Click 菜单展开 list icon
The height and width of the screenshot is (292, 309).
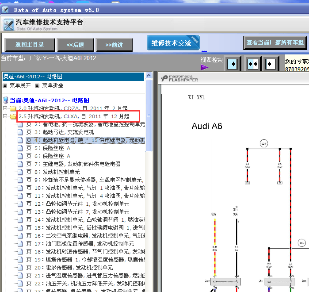[5, 85]
